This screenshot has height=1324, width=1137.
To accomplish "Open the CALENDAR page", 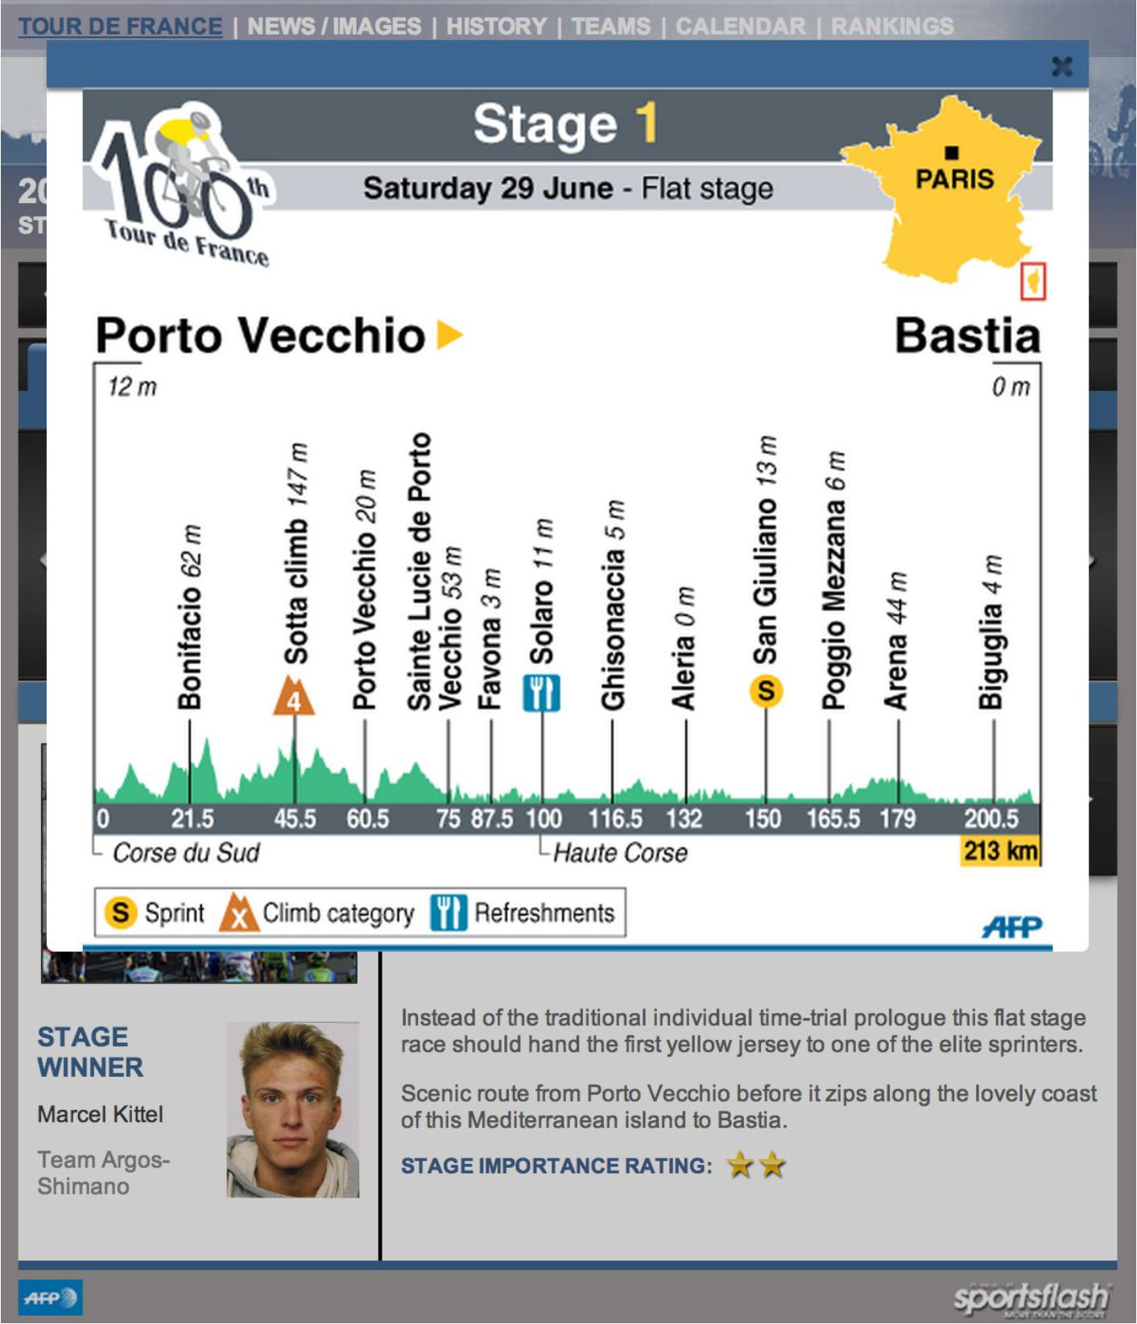I will [740, 26].
